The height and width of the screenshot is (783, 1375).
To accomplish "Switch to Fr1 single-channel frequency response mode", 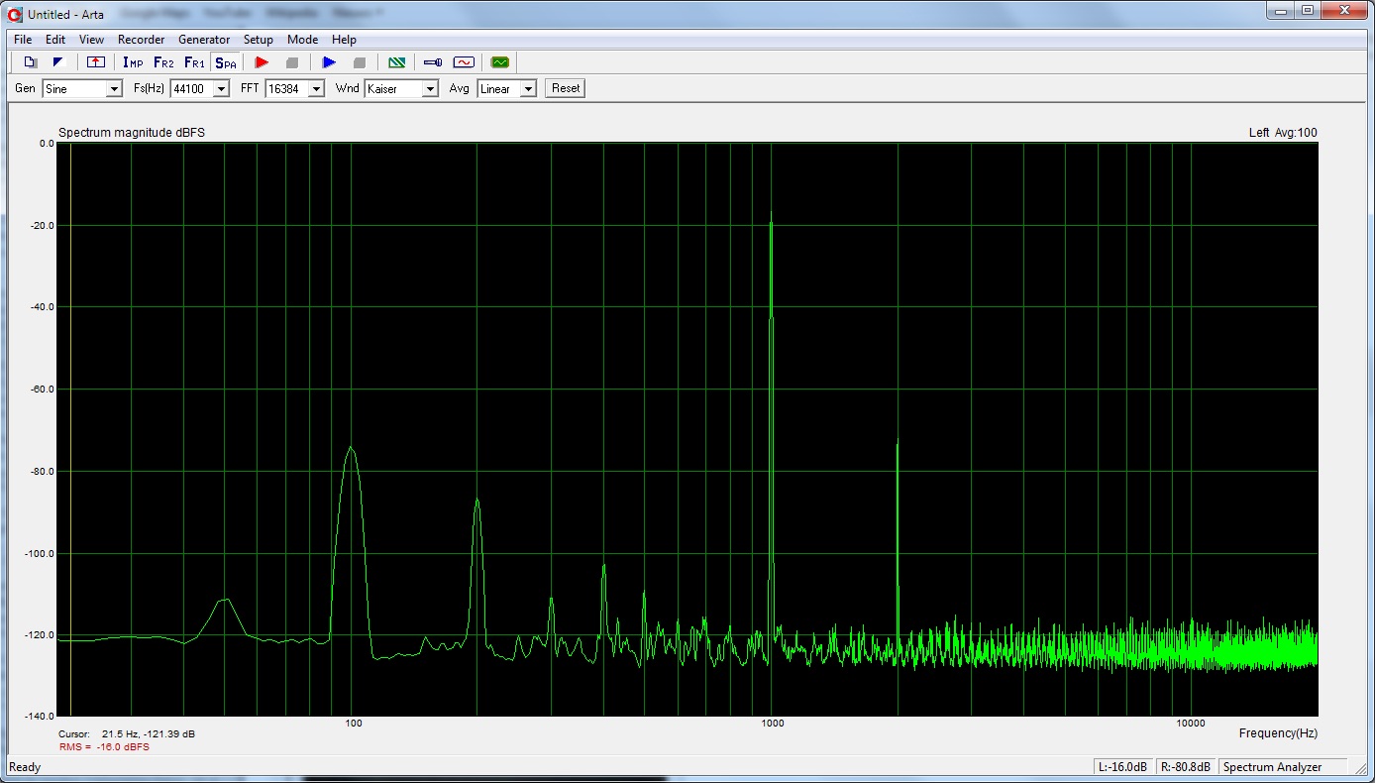I will [194, 62].
